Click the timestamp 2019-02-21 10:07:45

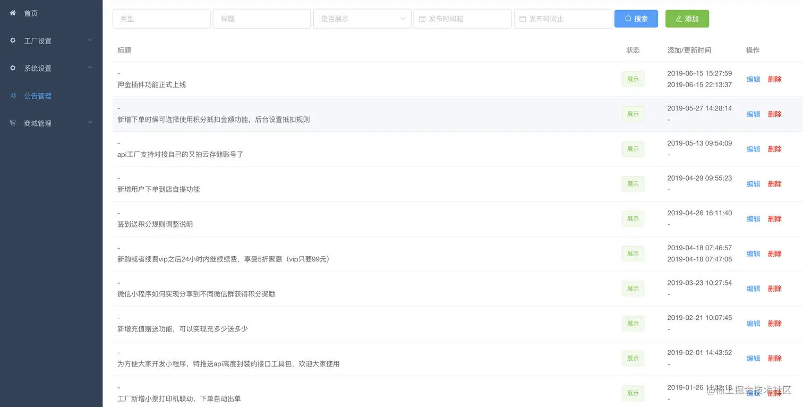pyautogui.click(x=699, y=318)
